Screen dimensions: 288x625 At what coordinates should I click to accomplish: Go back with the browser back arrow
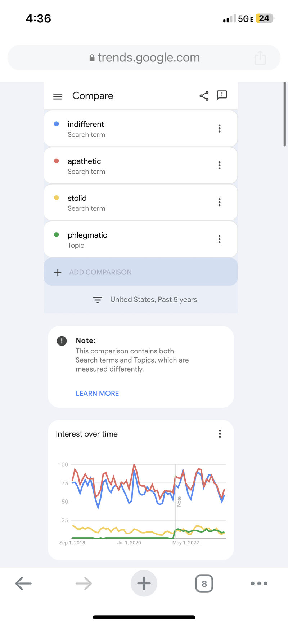(x=24, y=583)
